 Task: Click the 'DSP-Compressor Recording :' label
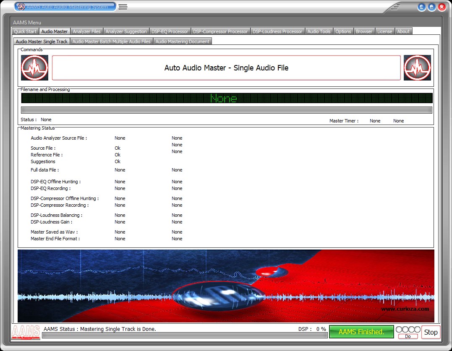pyautogui.click(x=60, y=205)
